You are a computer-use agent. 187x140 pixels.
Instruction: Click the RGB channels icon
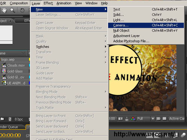coord(133,119)
